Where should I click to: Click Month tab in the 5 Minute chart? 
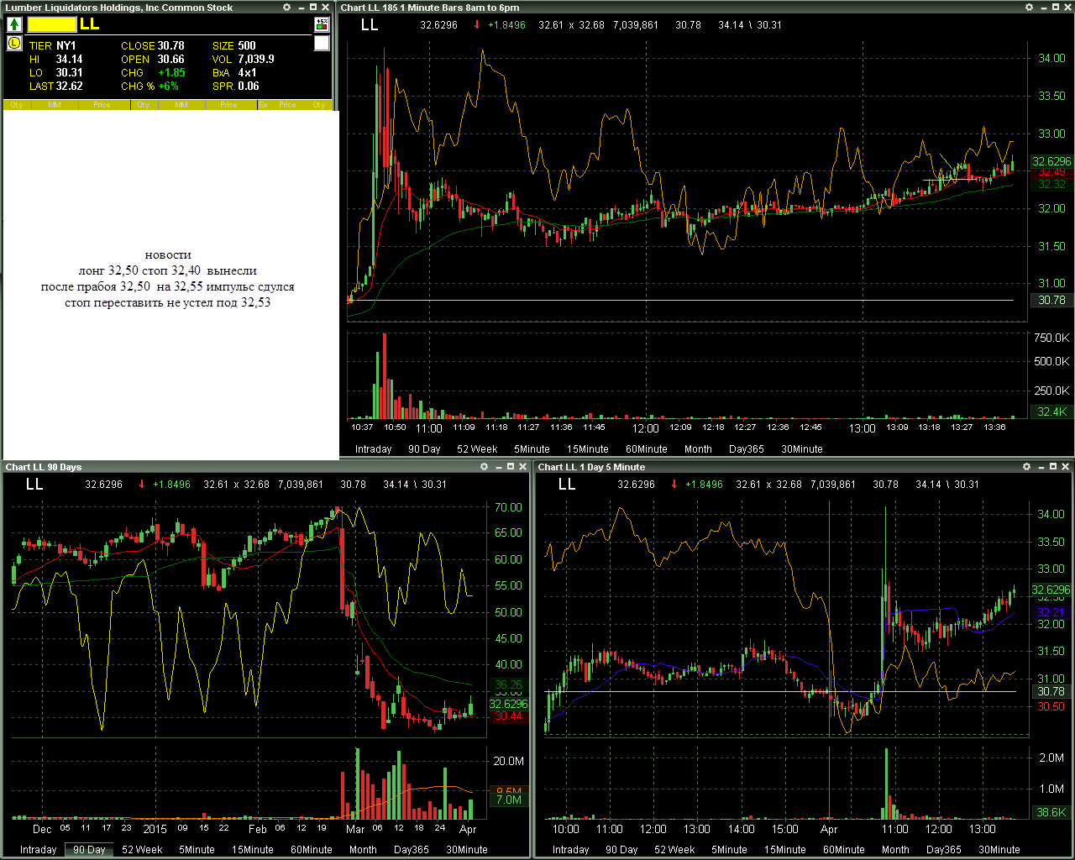(x=895, y=850)
